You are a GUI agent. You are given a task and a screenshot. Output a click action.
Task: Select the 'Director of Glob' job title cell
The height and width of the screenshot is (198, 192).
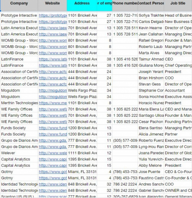178,153
